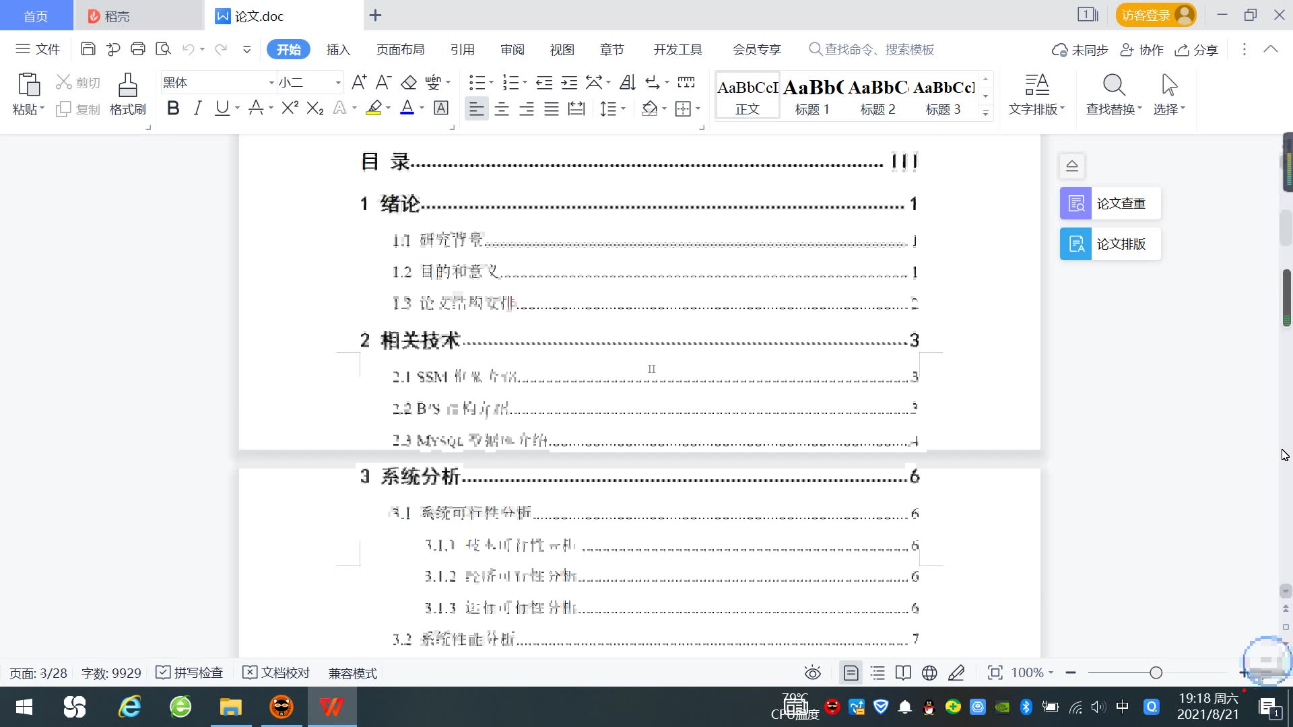Screen dimensions: 1293x727
Task: Toggle spell check in status bar
Action: [x=189, y=673]
